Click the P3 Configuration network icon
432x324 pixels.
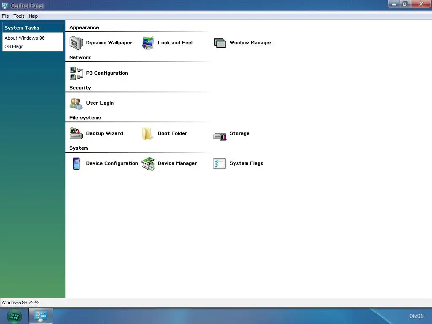[76, 73]
